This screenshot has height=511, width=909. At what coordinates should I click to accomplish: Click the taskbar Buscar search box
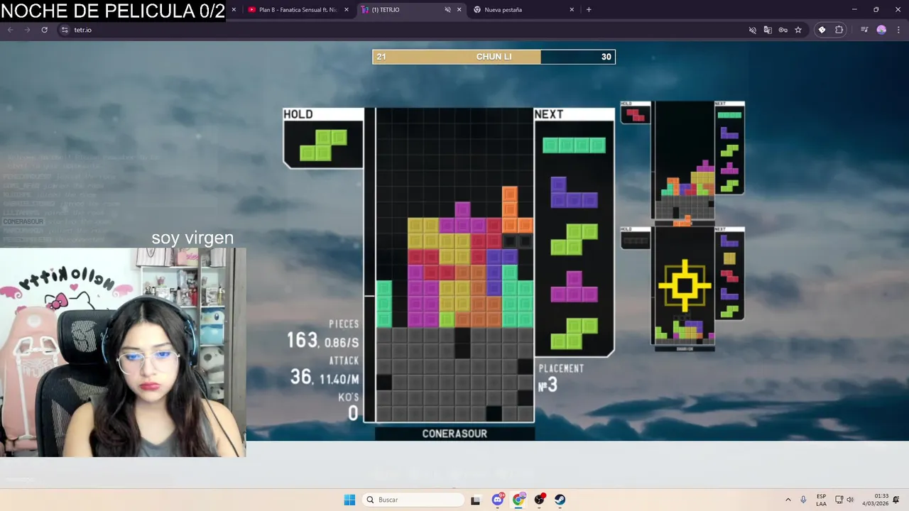tap(414, 500)
